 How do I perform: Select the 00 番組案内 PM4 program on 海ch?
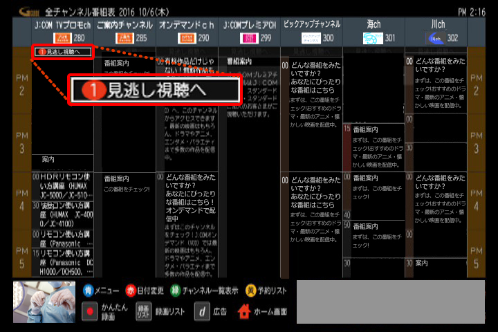[373, 196]
